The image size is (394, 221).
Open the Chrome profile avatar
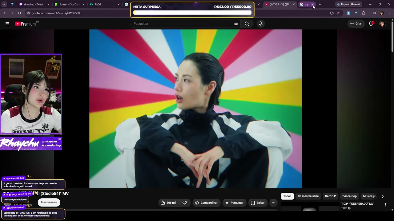(x=382, y=13)
